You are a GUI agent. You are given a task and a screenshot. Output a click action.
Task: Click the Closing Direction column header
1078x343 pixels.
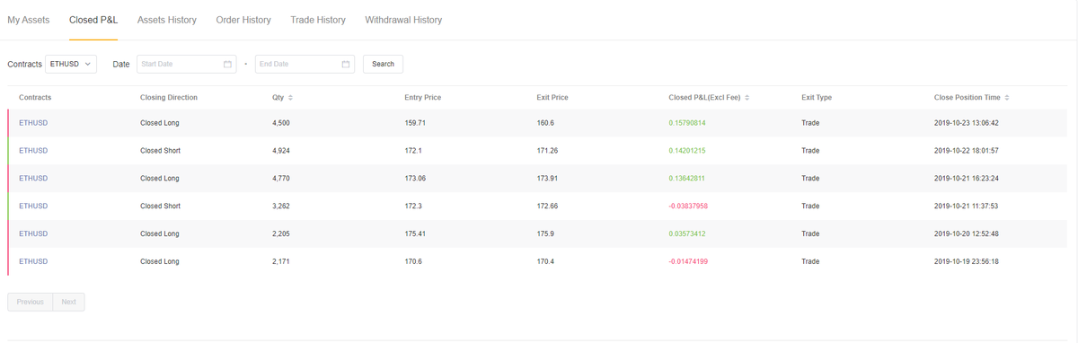[169, 97]
